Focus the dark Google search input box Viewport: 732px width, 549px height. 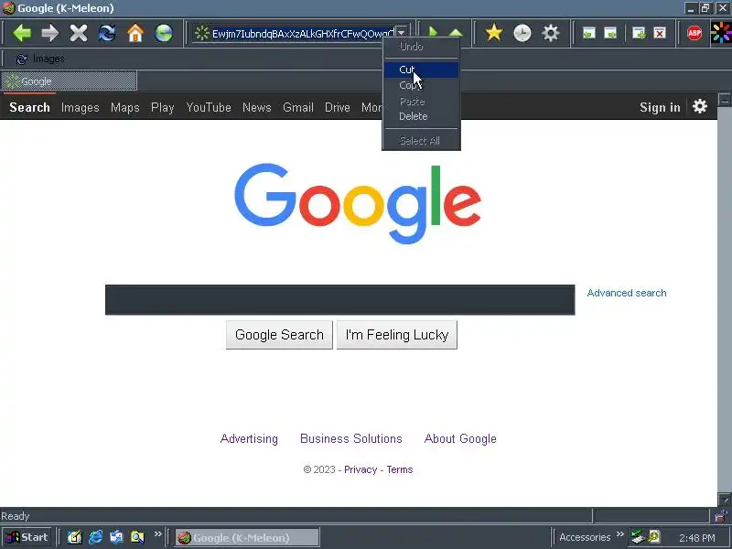click(x=339, y=300)
